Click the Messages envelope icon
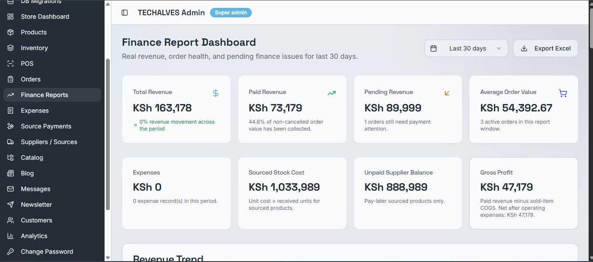 [x=11, y=189]
